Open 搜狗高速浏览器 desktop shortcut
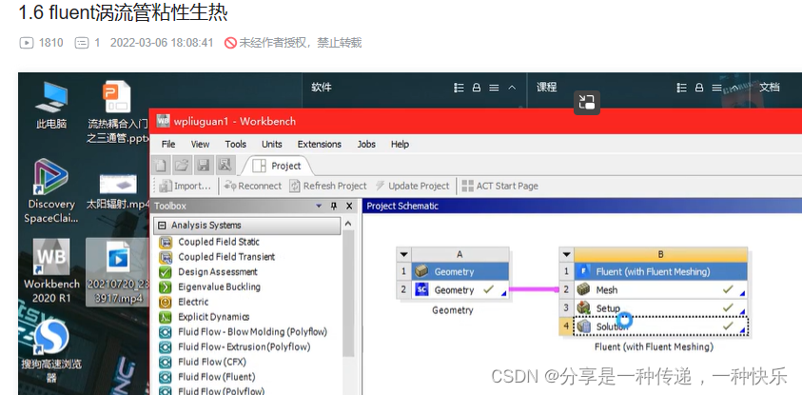802x395 pixels. [x=51, y=351]
